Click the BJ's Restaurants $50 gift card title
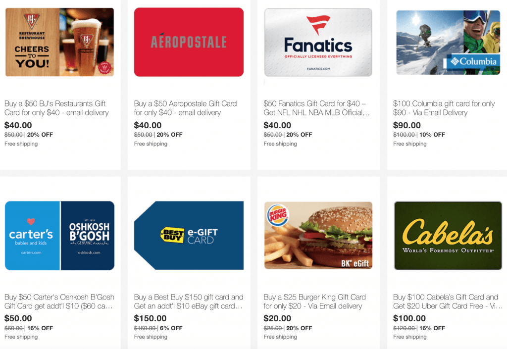 coord(56,108)
